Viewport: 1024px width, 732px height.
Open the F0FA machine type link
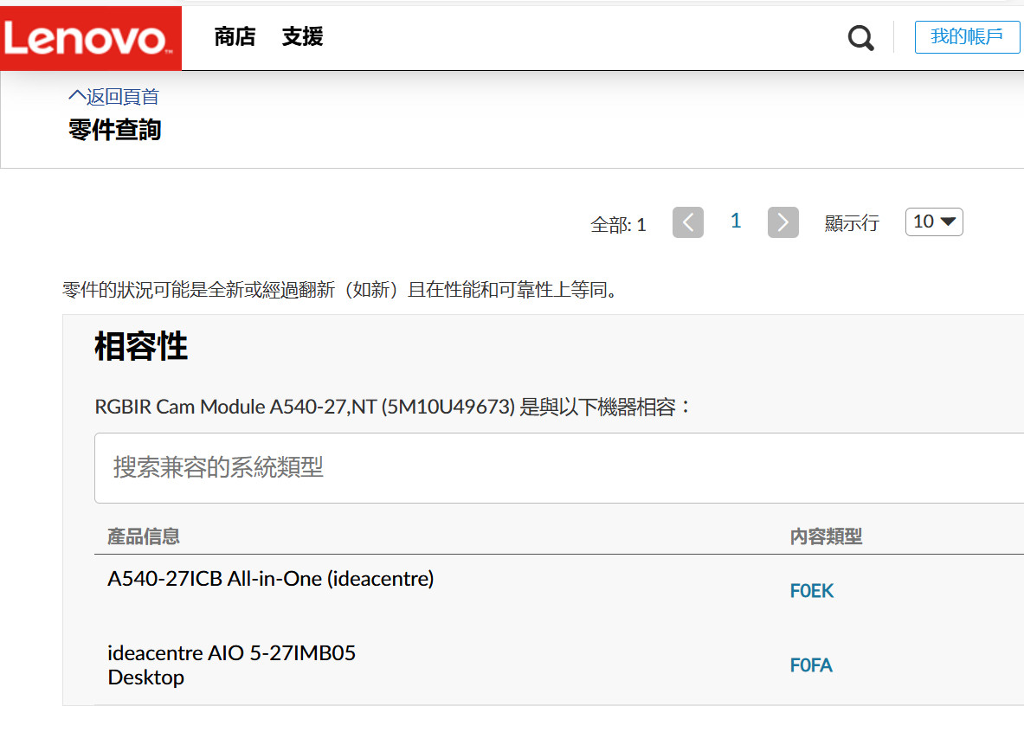(x=811, y=665)
